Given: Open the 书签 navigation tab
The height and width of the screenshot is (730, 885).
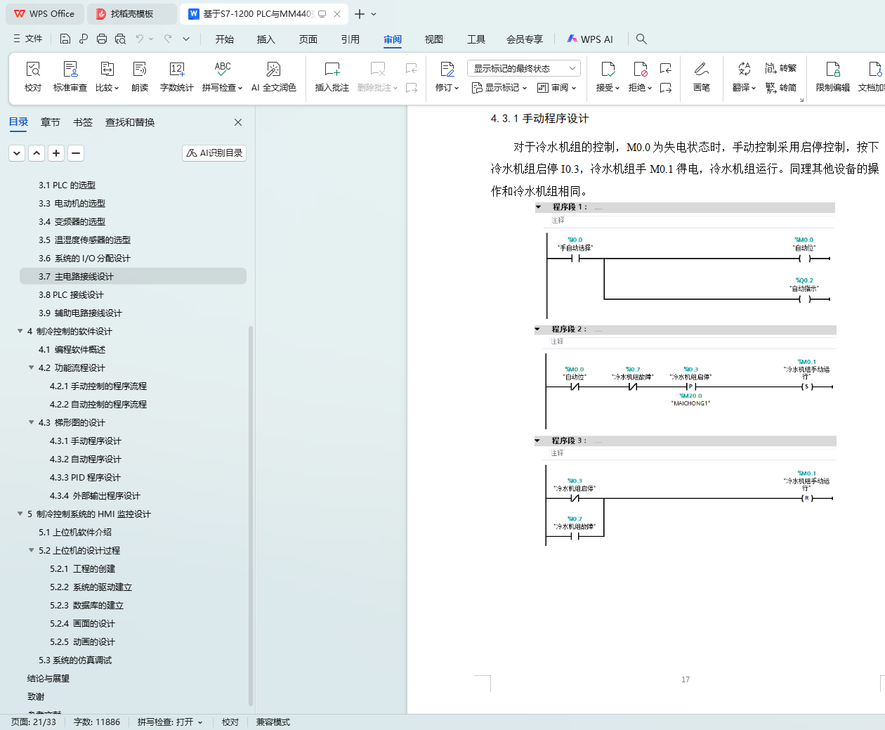Looking at the screenshot, I should point(83,122).
